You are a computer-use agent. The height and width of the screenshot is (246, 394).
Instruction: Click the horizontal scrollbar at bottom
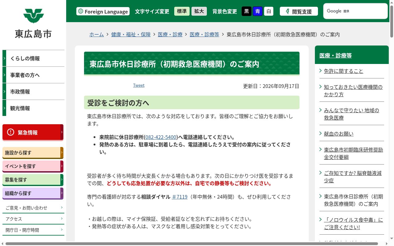click(192, 244)
